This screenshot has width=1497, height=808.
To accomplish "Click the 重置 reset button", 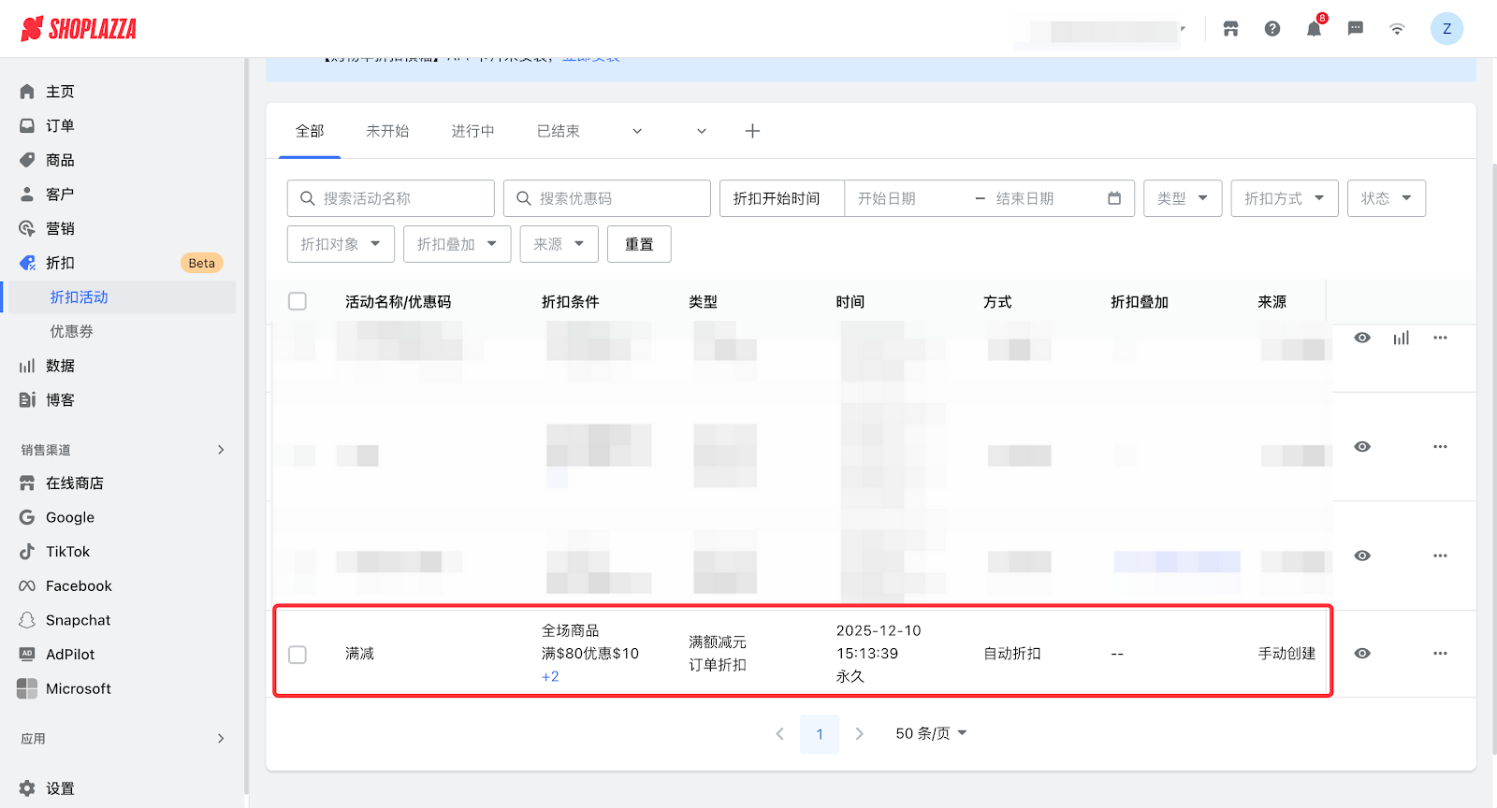I will tap(639, 244).
